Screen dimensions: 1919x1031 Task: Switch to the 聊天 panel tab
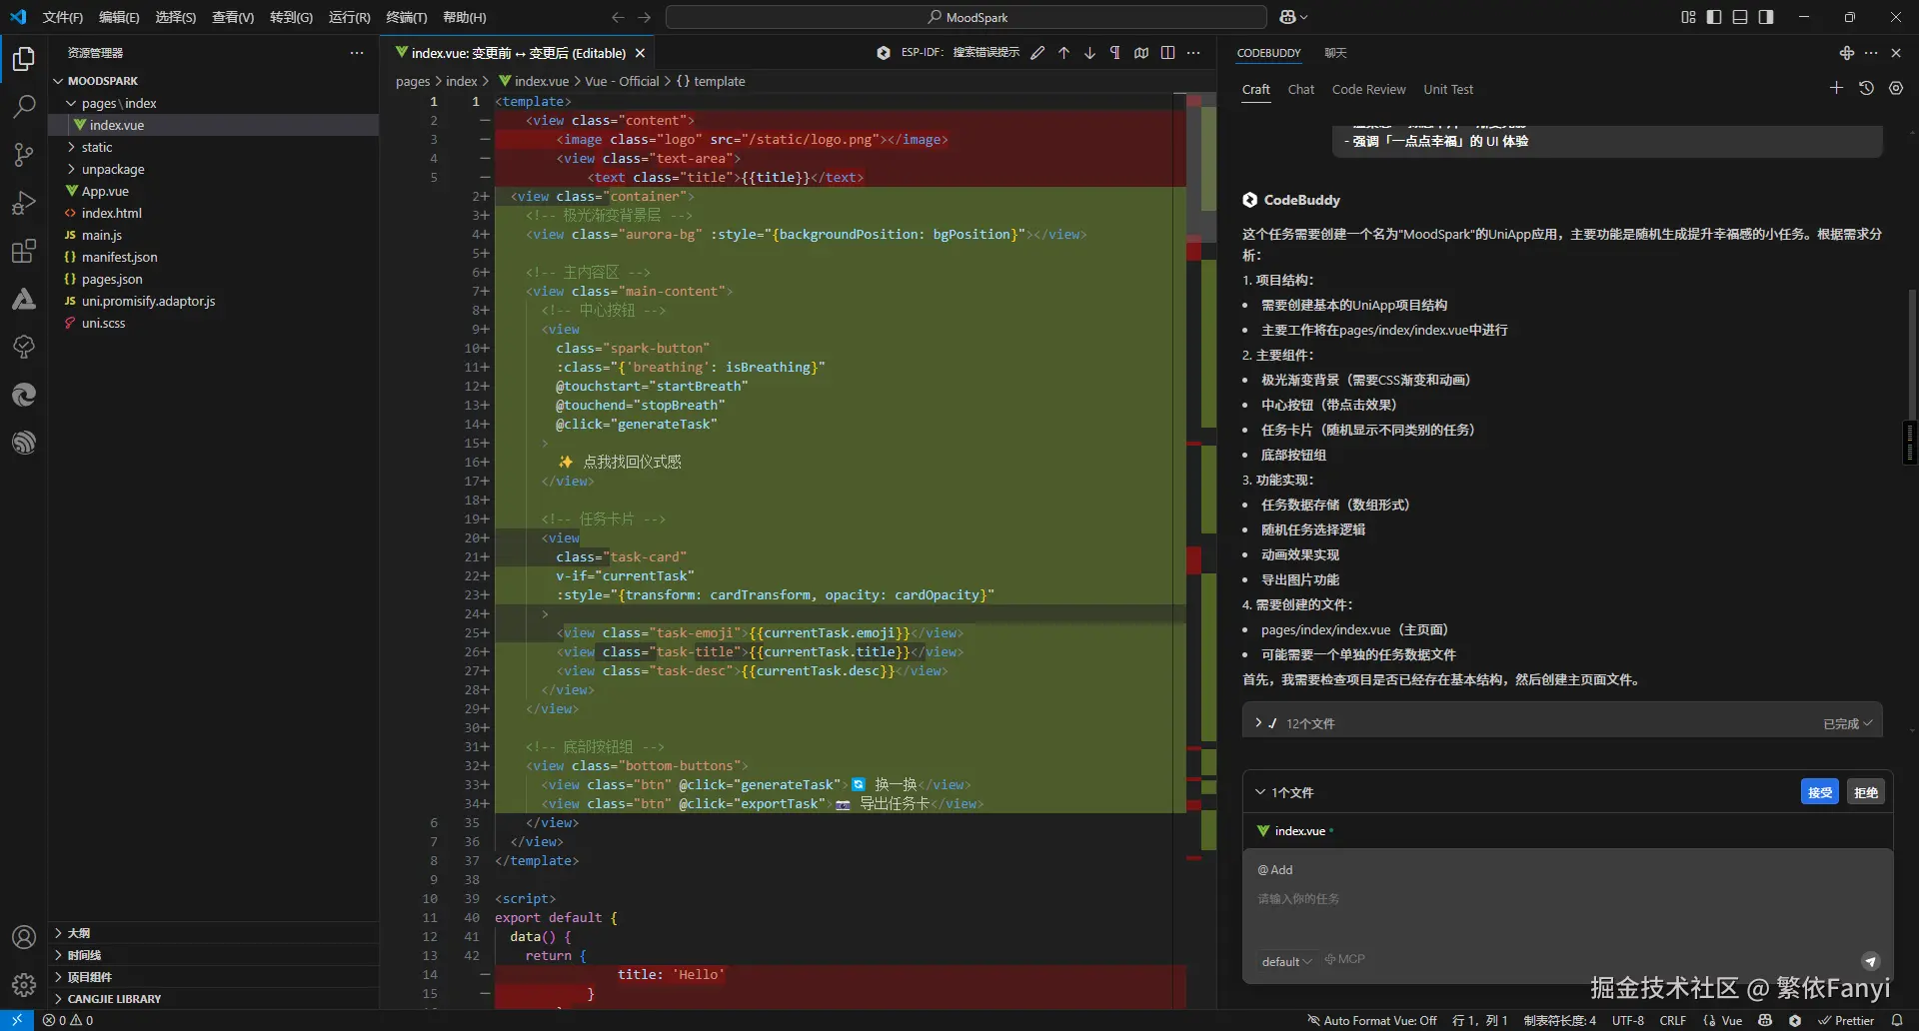(x=1335, y=53)
